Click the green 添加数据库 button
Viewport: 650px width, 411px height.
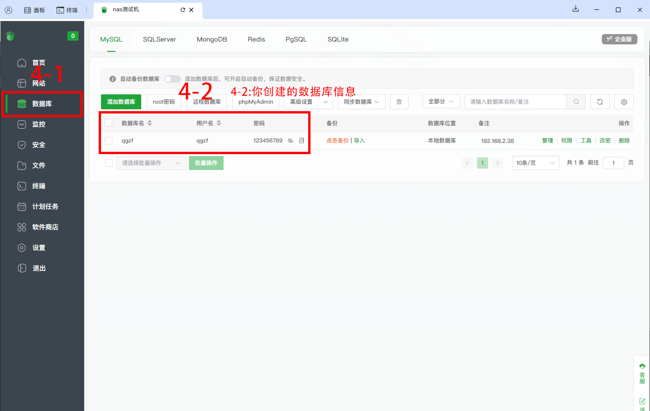click(x=121, y=102)
